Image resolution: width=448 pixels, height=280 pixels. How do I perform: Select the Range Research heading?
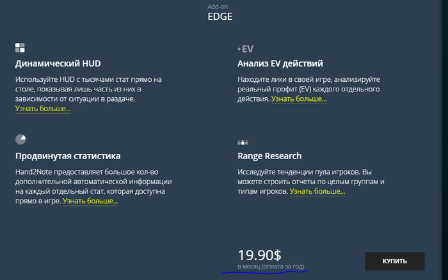coord(269,156)
